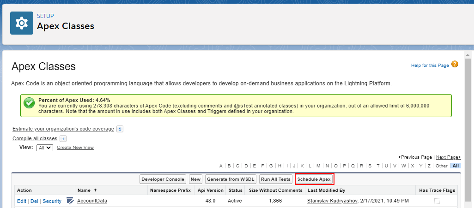
Task: Click info icon beside code coverage link
Action: click(x=119, y=129)
